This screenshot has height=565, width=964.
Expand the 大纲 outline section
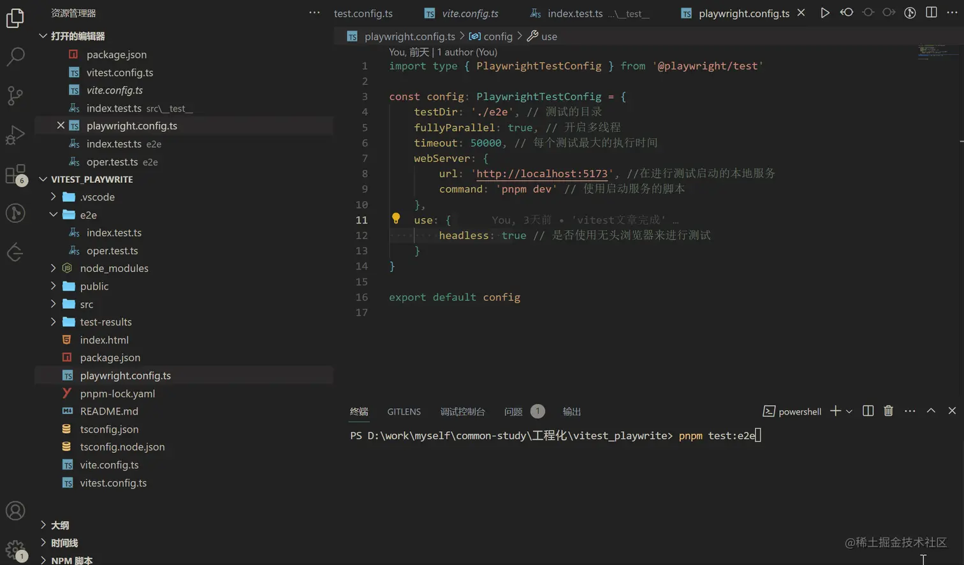pyautogui.click(x=43, y=525)
